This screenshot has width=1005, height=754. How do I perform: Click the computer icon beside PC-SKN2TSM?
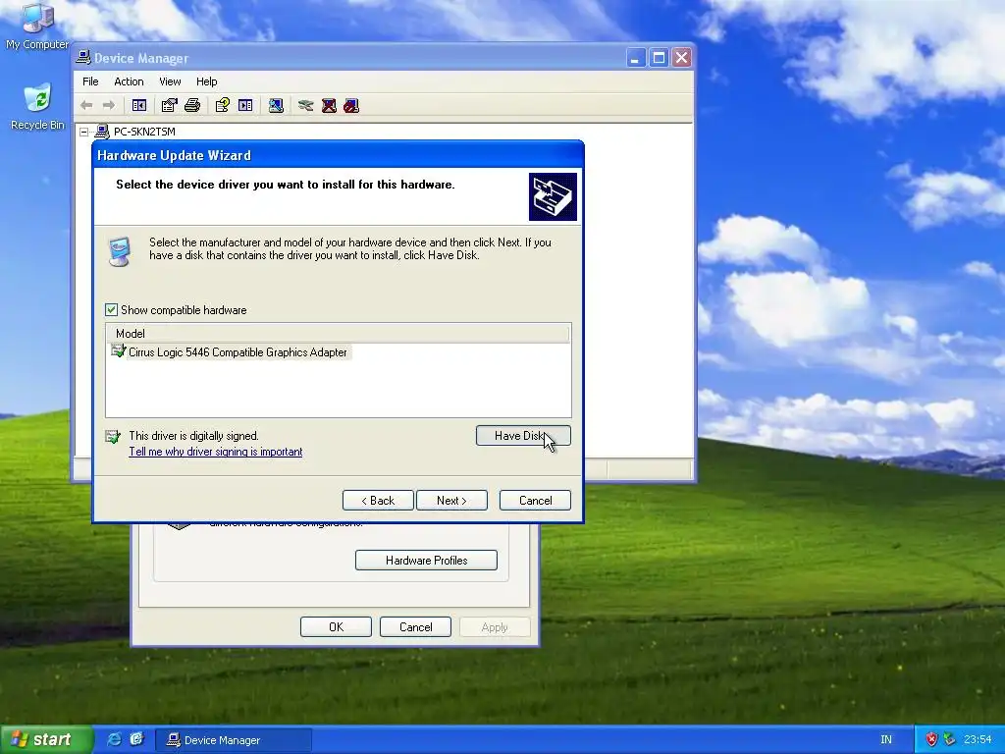[x=102, y=132]
